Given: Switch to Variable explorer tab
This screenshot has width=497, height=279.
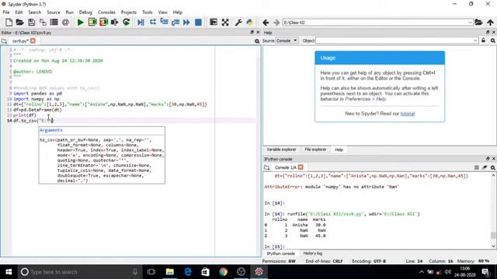Looking at the screenshot, I should tap(281, 150).
